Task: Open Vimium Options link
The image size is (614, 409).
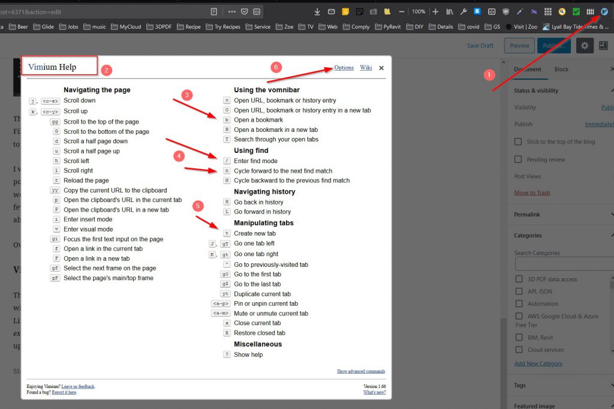Action: 344,68
